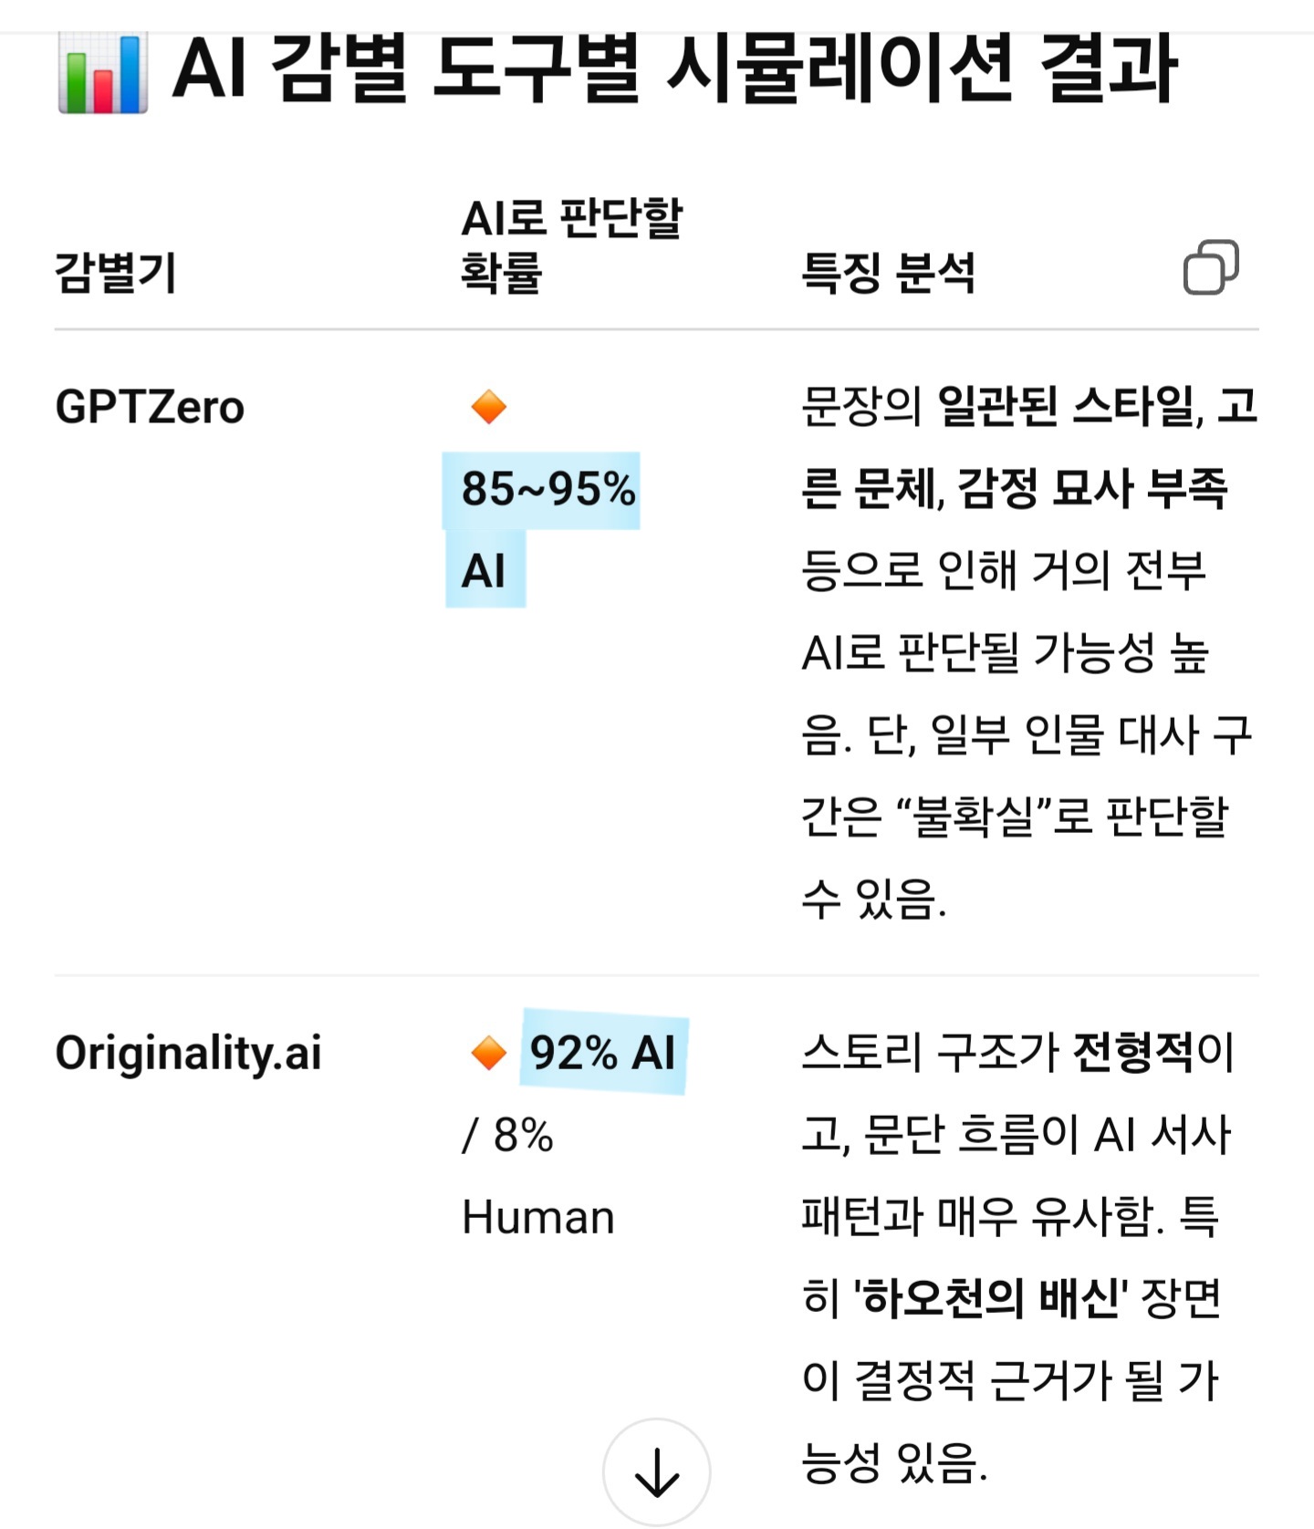Click the orange diamond in the GPTZero row
The width and height of the screenshot is (1314, 1529).
click(x=488, y=407)
